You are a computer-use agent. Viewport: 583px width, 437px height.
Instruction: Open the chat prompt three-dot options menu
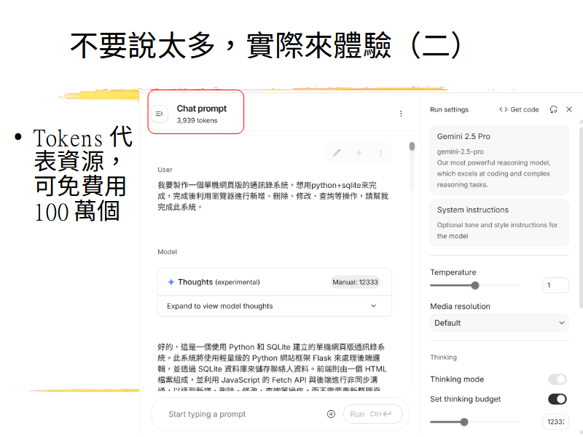400,114
